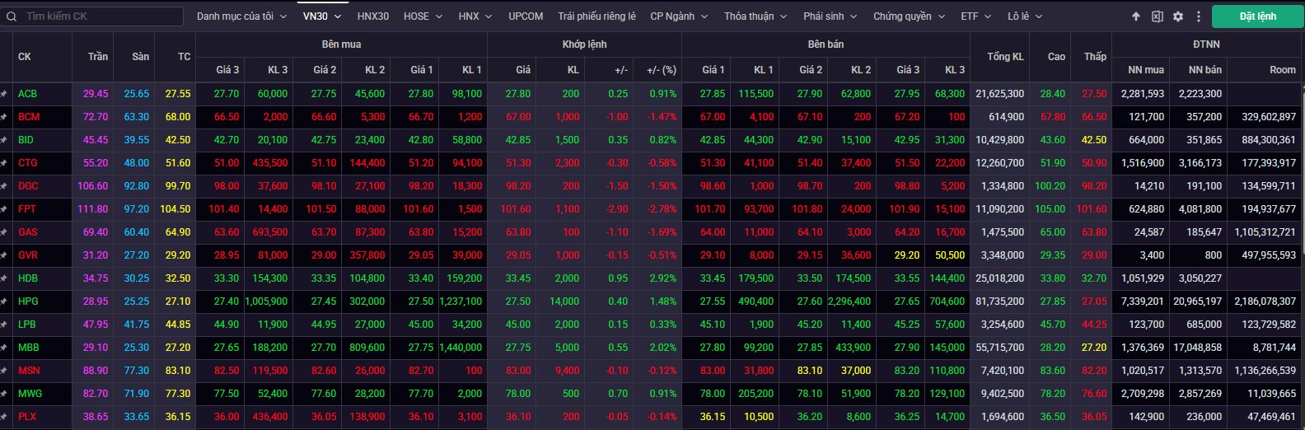
Task: Pin the ACB stock row
Action: coord(4,94)
